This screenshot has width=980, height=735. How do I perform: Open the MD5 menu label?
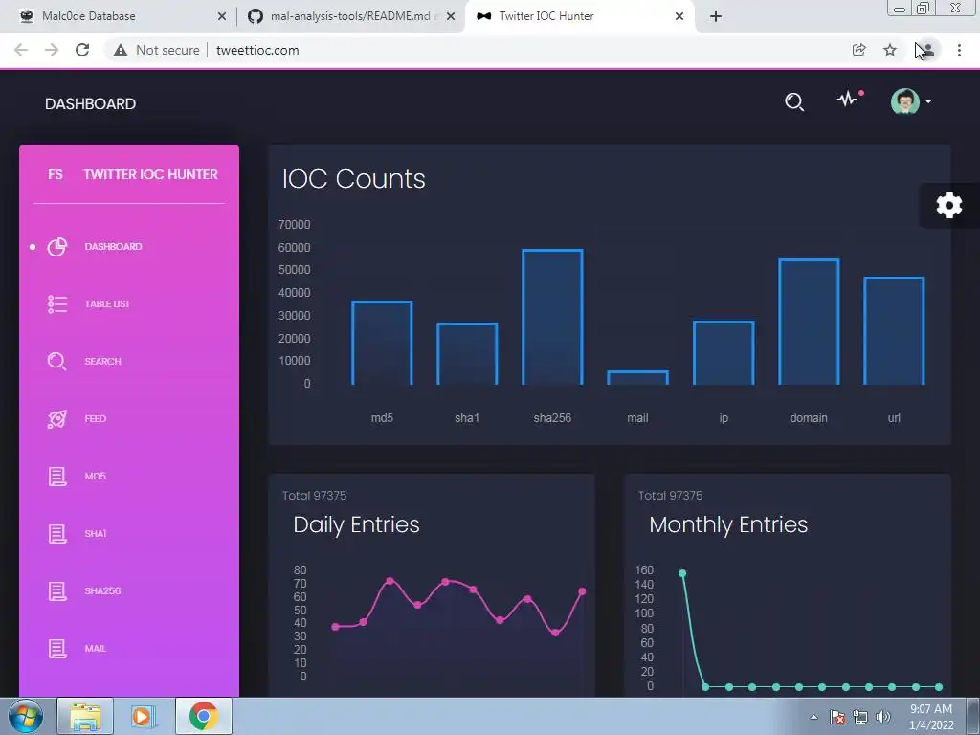pyautogui.click(x=95, y=477)
